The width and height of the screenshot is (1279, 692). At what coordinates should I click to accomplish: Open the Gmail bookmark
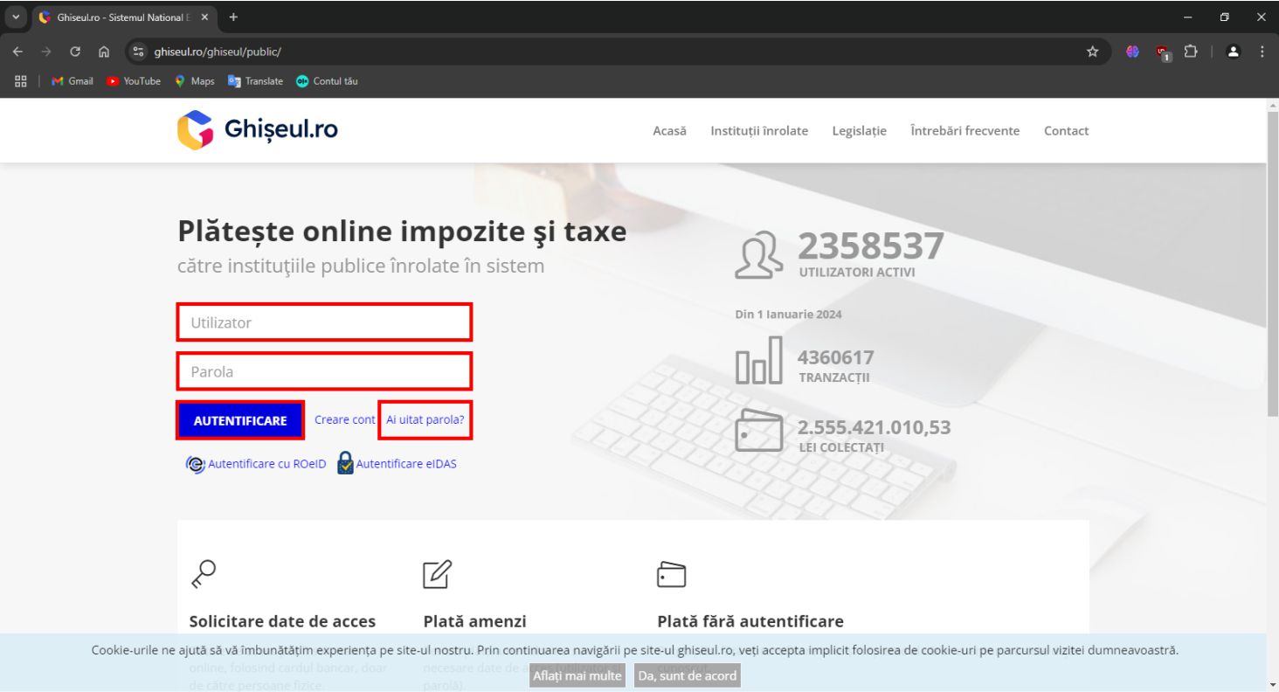click(73, 81)
